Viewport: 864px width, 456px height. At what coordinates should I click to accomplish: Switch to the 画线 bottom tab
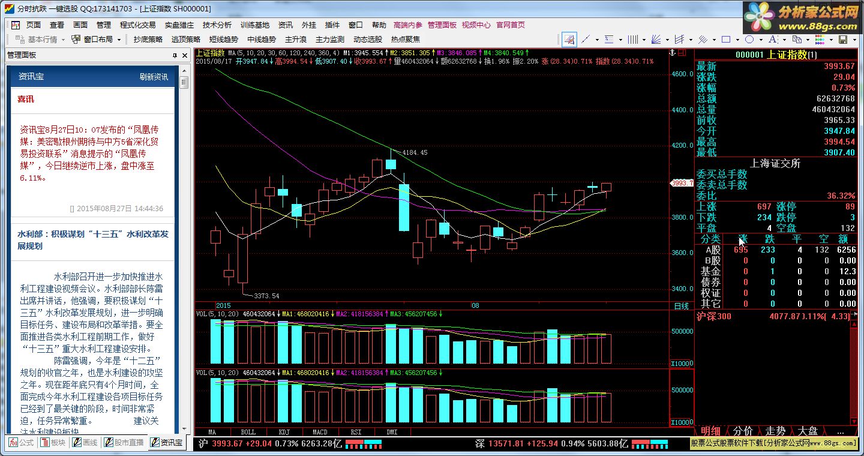(x=85, y=443)
